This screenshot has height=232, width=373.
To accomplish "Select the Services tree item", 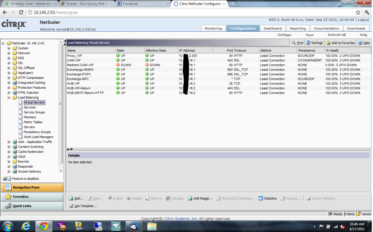I will coord(30,107).
